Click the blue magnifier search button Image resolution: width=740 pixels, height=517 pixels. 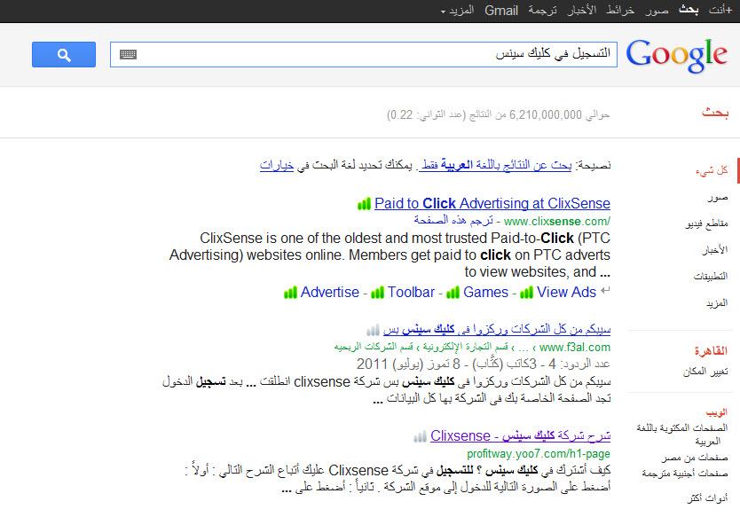[x=64, y=55]
